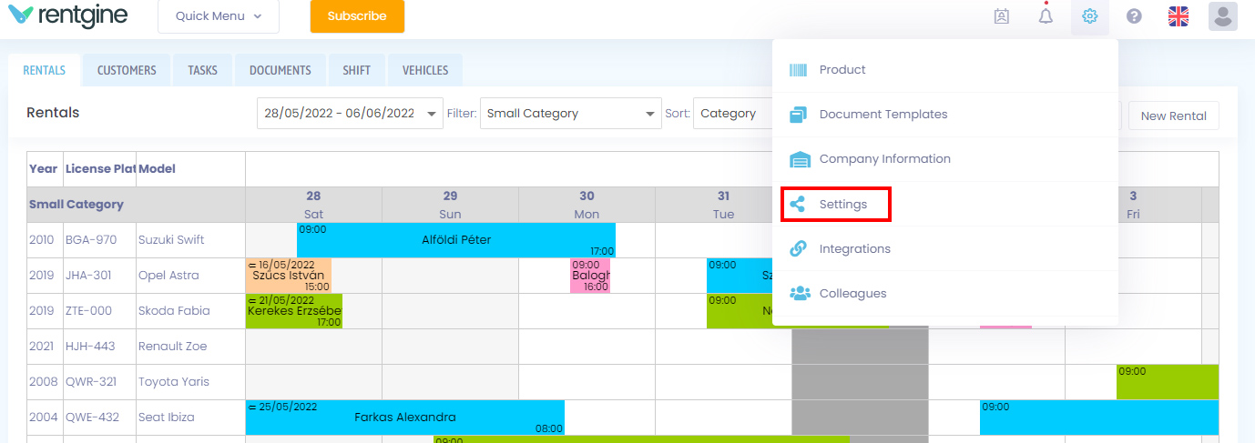This screenshot has height=443, width=1255.
Task: Switch language via UK flag icon
Action: pos(1178,16)
